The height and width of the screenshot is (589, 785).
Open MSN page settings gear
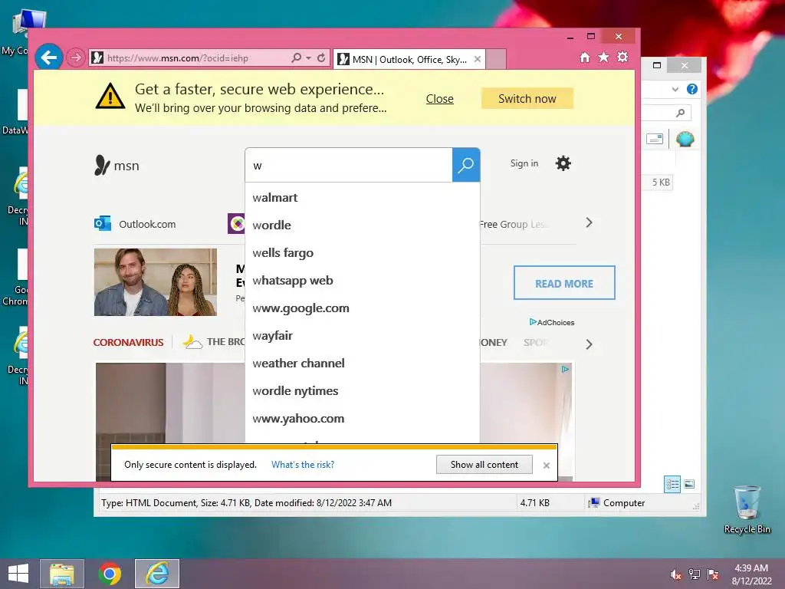[563, 163]
